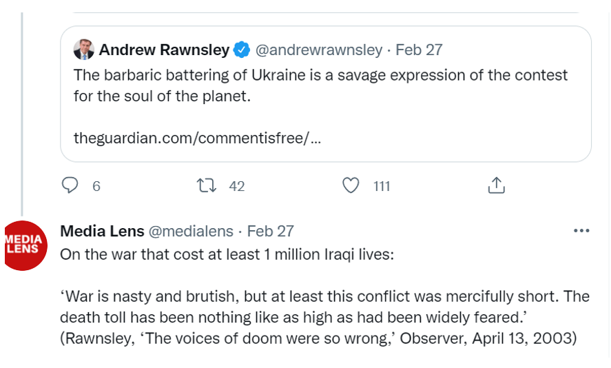The image size is (611, 368).
Task: Click Andrew Rawnsley's small profile photo
Action: click(x=84, y=50)
